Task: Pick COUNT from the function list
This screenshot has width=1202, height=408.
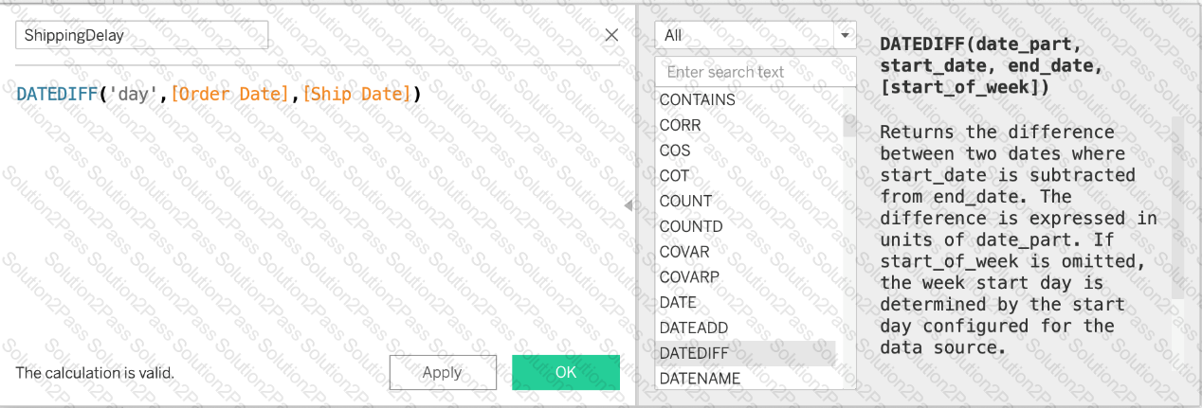Action: point(685,202)
